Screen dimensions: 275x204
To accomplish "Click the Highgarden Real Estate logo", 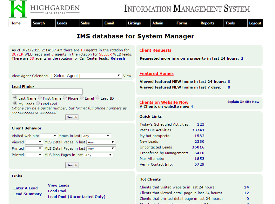I will (44, 9).
